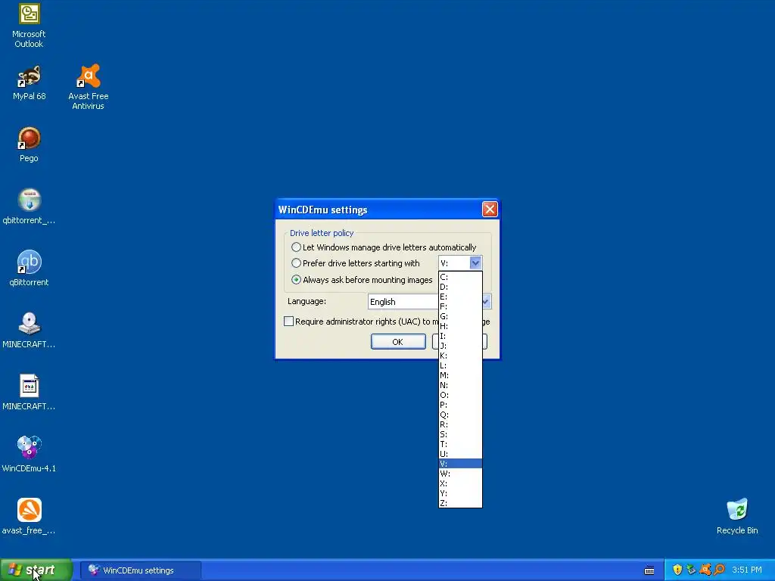
Task: Pick R: in the drive letter list
Action: pyautogui.click(x=460, y=424)
